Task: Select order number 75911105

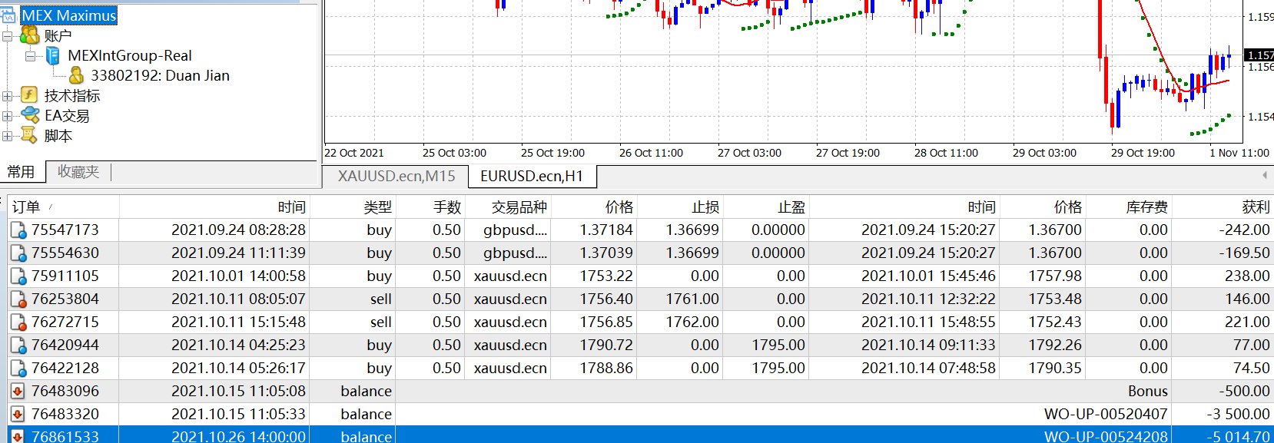Action: point(65,276)
